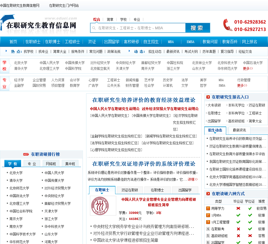Open 高校研修班 registration entry
Screen dimensions: 268x244
point(236,121)
